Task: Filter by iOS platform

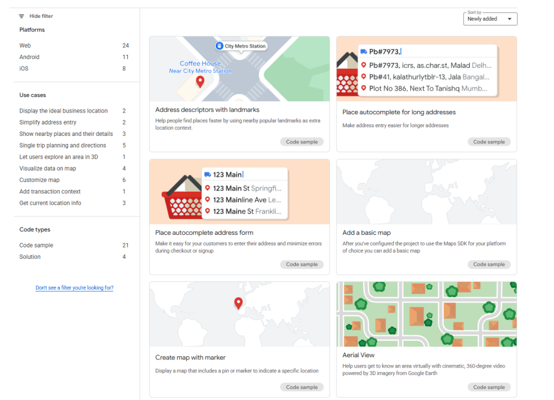Action: 24,69
